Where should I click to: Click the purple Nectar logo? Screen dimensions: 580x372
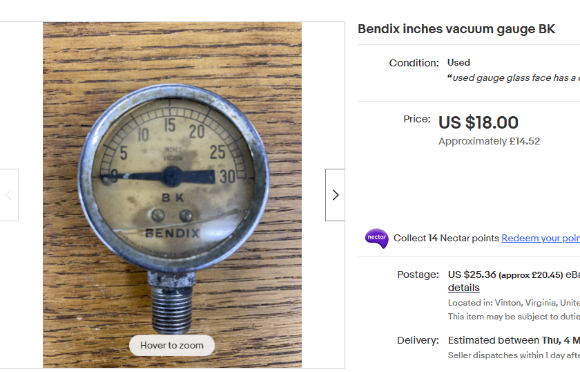coord(376,238)
